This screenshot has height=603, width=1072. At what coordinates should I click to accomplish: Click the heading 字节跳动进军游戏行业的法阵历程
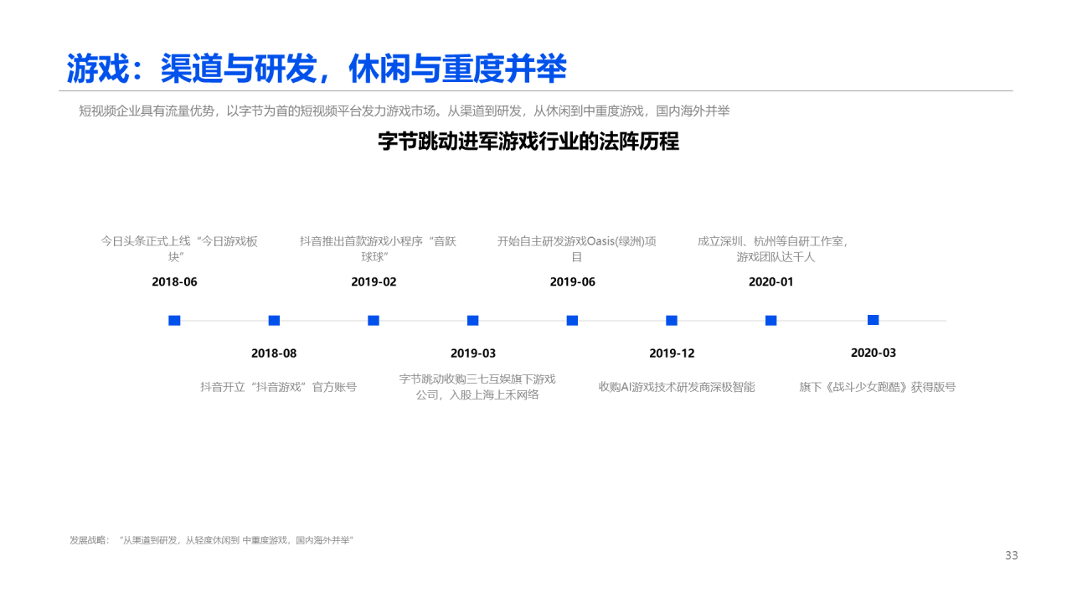[528, 141]
